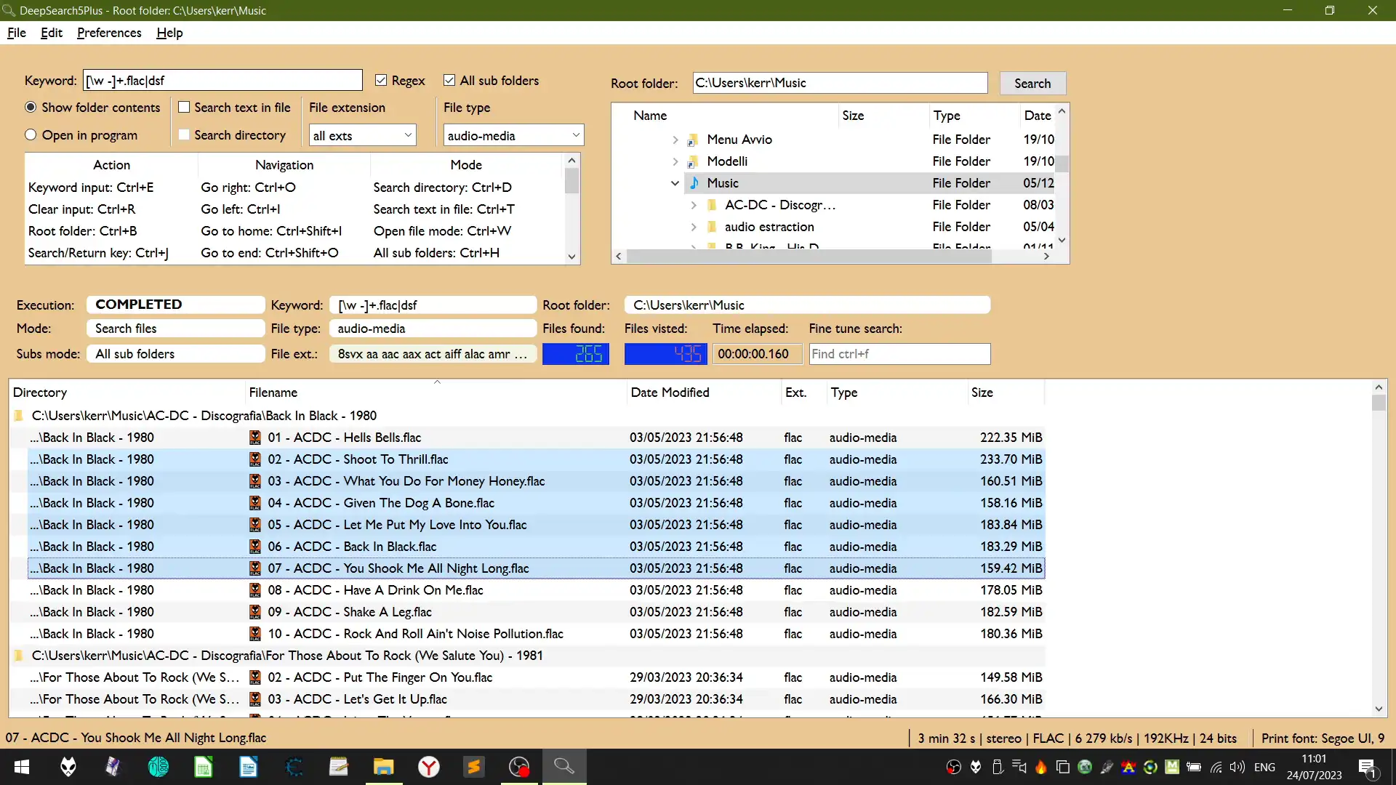Image resolution: width=1396 pixels, height=785 pixels.
Task: Collapse the Music folder tree node
Action: pyautogui.click(x=675, y=183)
